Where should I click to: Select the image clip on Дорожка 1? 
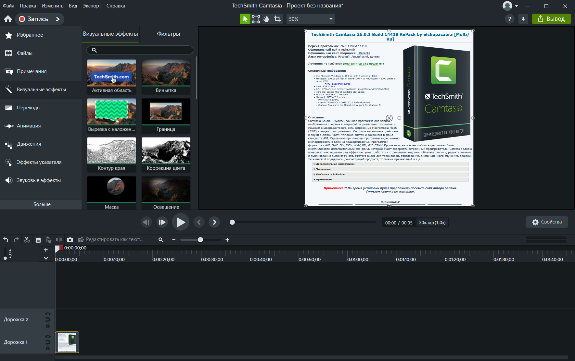67,342
